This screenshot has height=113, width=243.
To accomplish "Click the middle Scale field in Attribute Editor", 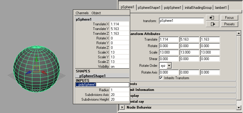I will (x=190, y=52).
